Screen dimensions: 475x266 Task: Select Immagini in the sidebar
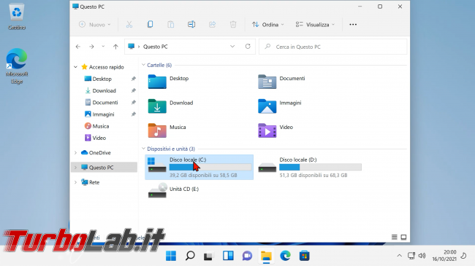pos(103,114)
